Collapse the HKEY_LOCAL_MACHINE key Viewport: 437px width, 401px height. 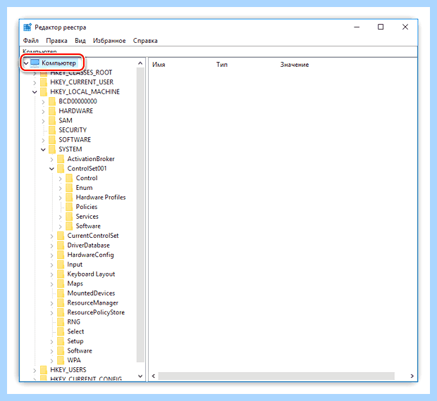(x=35, y=92)
